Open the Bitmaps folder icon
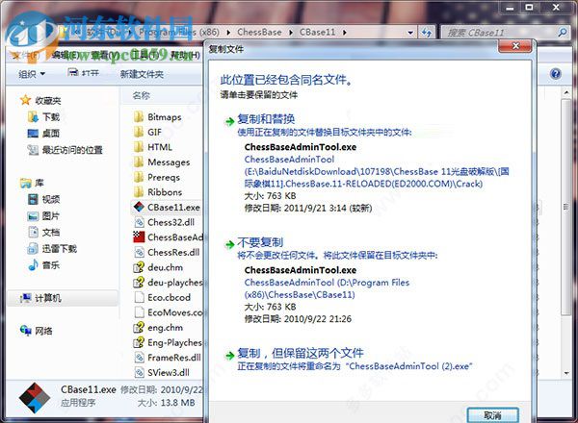The height and width of the screenshot is (423, 578). 139,117
